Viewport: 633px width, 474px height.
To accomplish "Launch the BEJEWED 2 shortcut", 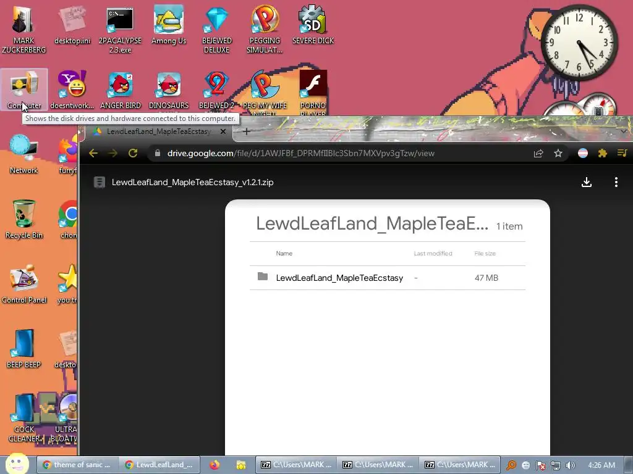I will point(217,92).
